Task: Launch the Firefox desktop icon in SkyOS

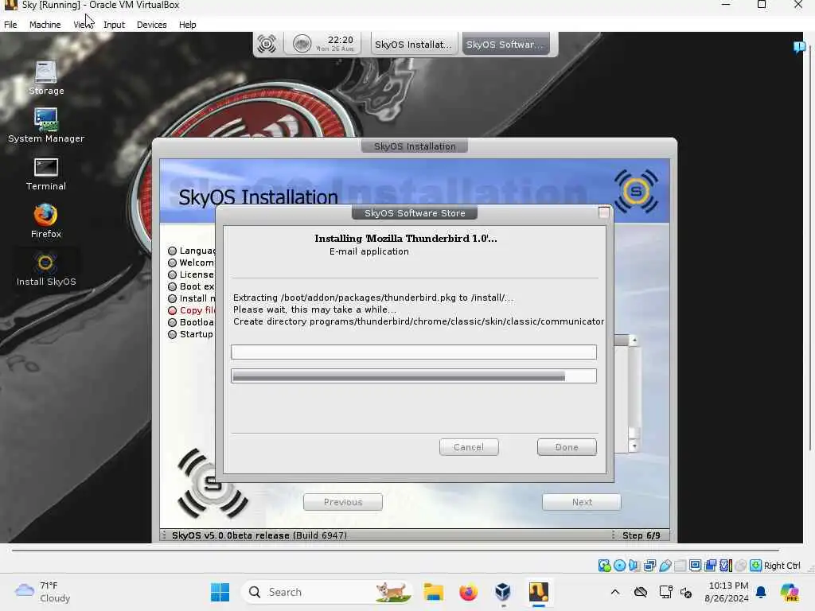Action: tap(45, 221)
